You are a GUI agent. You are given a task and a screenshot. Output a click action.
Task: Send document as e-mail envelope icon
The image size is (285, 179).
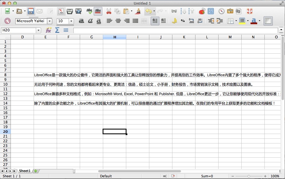click(39, 11)
